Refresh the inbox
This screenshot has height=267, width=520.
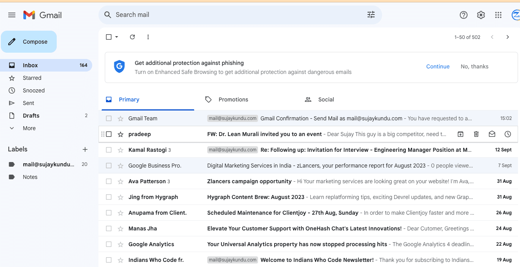coord(132,37)
